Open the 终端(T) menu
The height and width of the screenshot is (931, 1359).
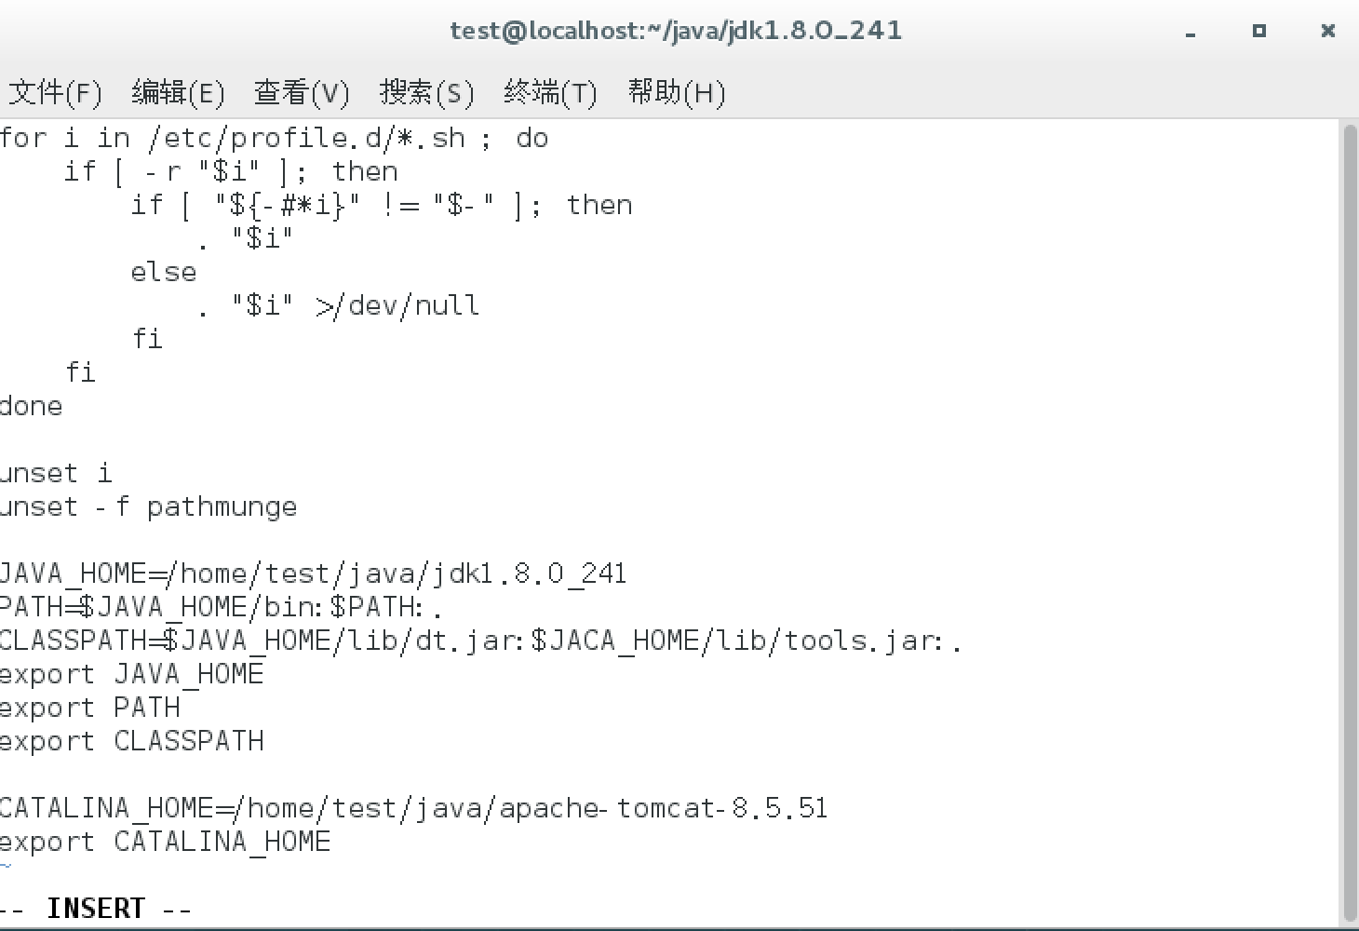(549, 92)
